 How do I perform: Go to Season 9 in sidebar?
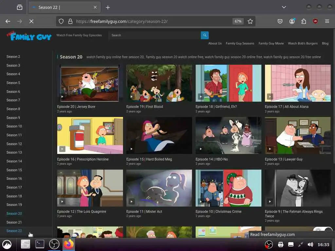(x=13, y=118)
